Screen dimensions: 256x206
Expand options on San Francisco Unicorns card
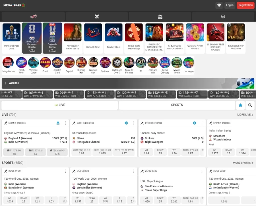point(202,171)
